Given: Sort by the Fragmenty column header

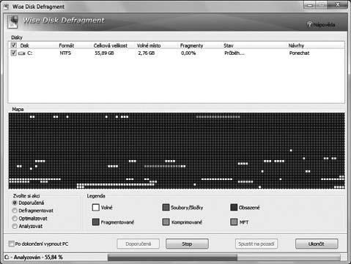Looking at the screenshot, I should (x=191, y=45).
